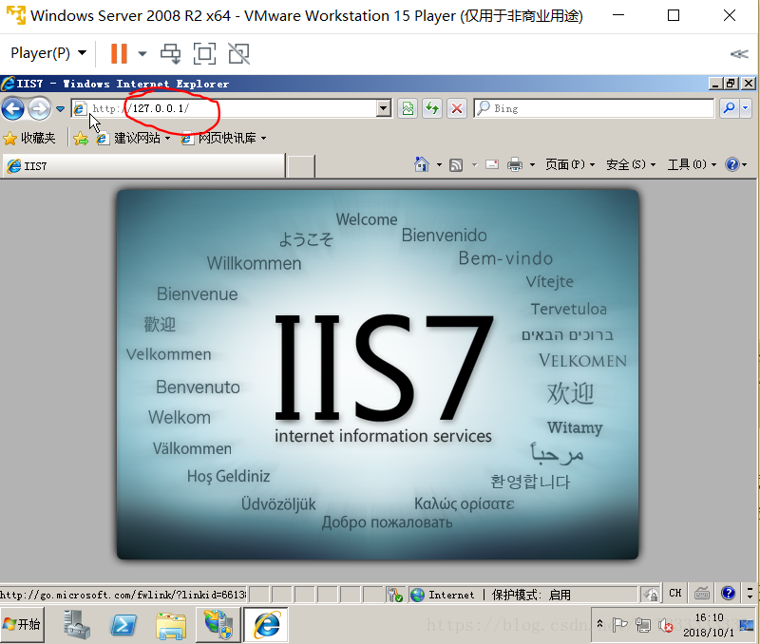
Task: Launch Windows PowerShell from the taskbar
Action: coord(123,624)
